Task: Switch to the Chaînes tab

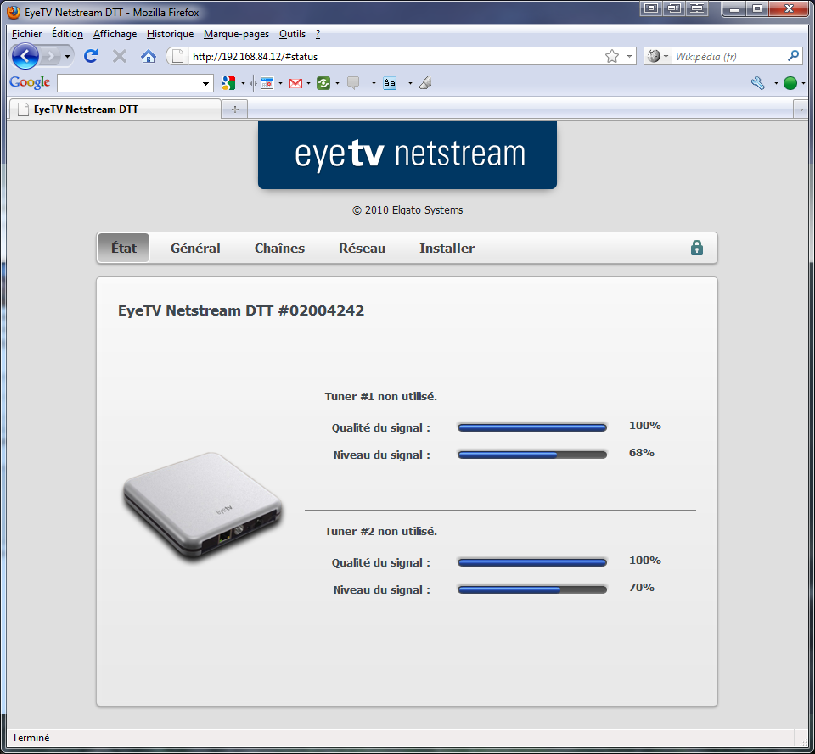Action: click(x=279, y=249)
